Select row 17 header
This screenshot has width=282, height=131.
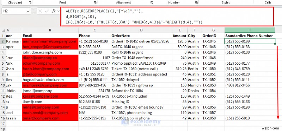point(3,124)
